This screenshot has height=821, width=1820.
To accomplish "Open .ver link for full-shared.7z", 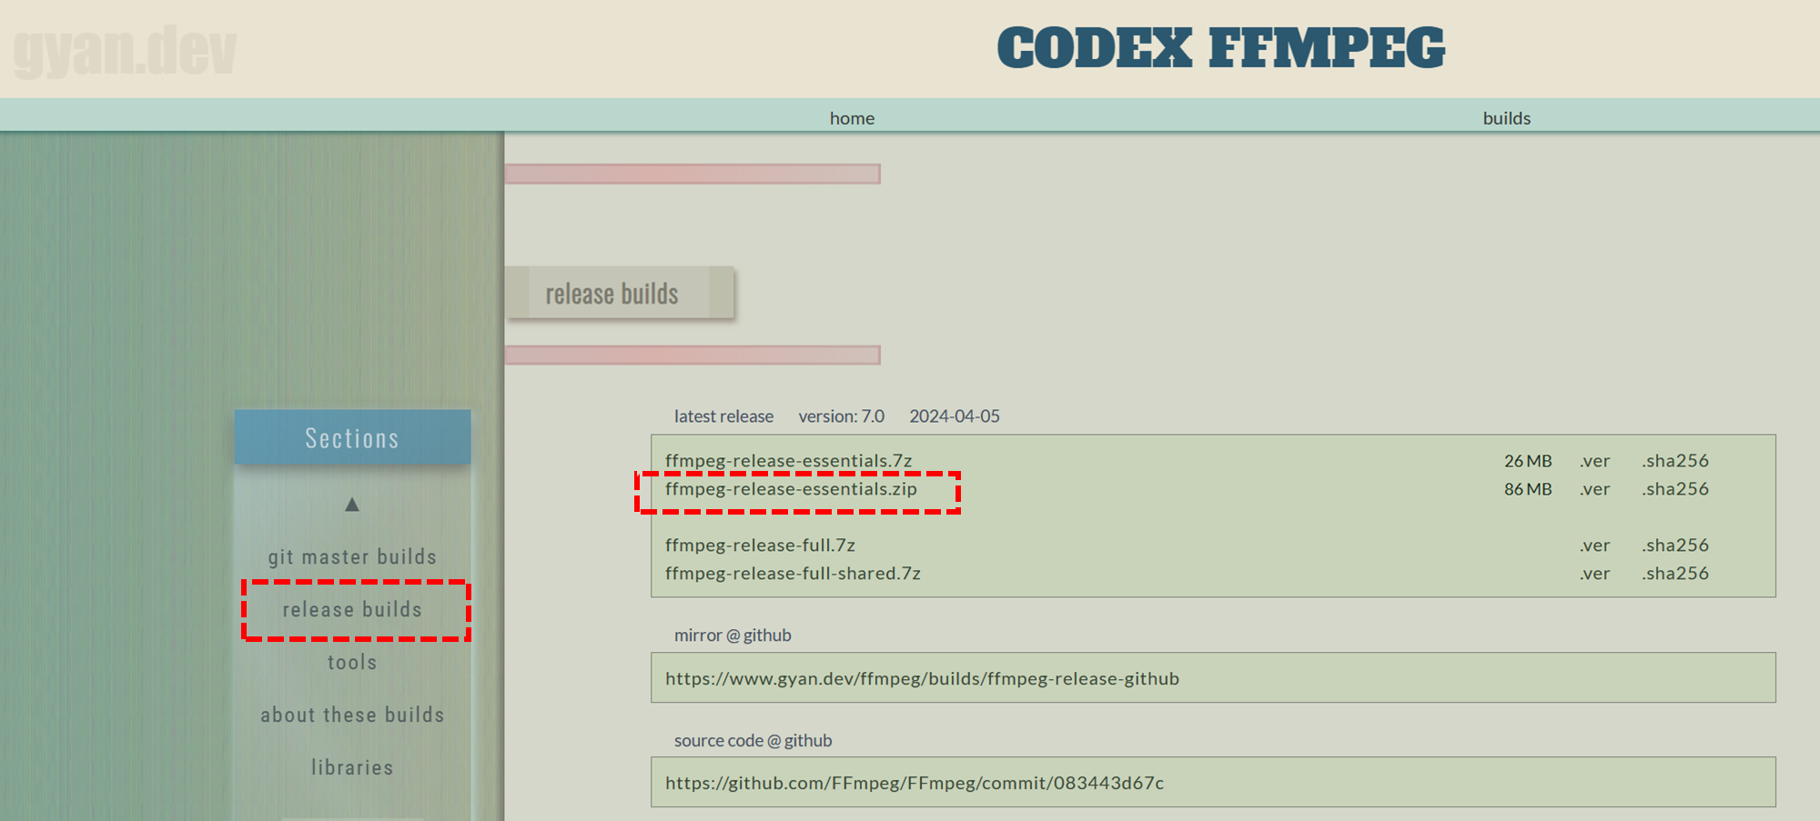I will 1594,574.
